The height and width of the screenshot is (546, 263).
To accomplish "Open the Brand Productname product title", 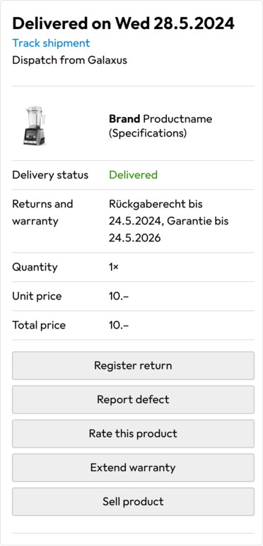I will 160,126.
